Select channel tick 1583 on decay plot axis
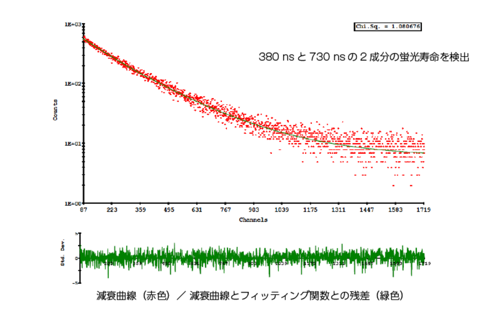Image resolution: width=500 pixels, height=310 pixels. [395, 210]
